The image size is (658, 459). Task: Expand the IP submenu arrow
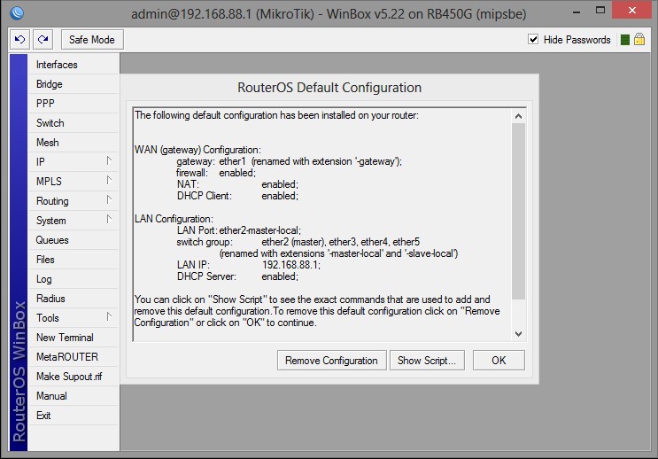point(109,161)
